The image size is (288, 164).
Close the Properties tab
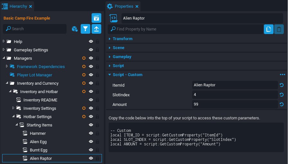(x=137, y=6)
